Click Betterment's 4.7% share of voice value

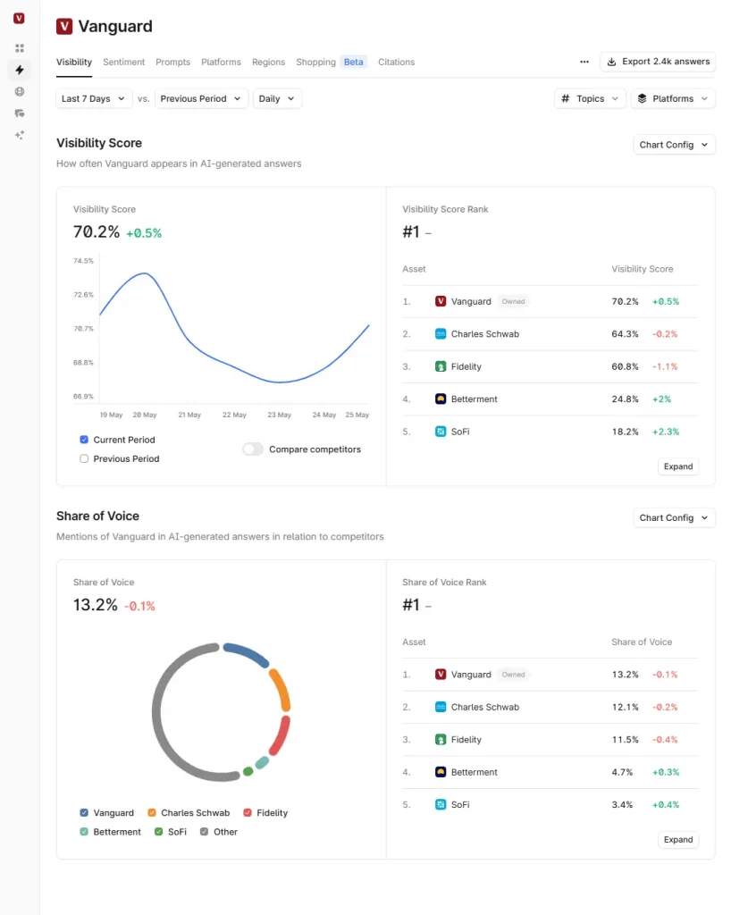tap(622, 772)
